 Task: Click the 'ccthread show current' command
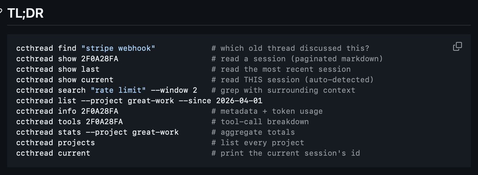coord(65,80)
